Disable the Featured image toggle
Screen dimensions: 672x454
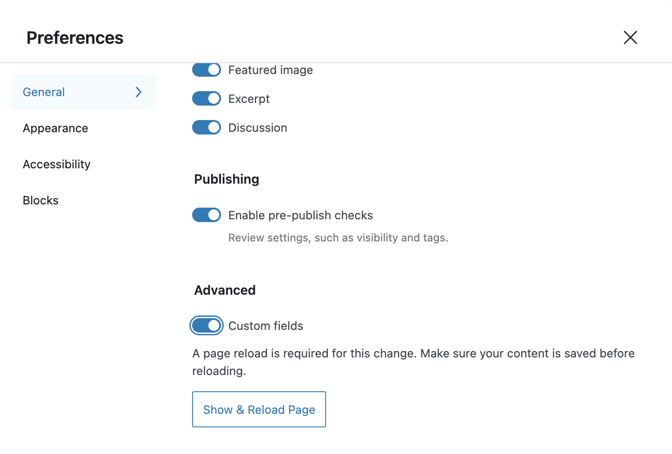[x=206, y=70]
